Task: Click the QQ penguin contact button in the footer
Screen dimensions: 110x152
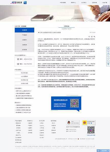Action: (73, 122)
